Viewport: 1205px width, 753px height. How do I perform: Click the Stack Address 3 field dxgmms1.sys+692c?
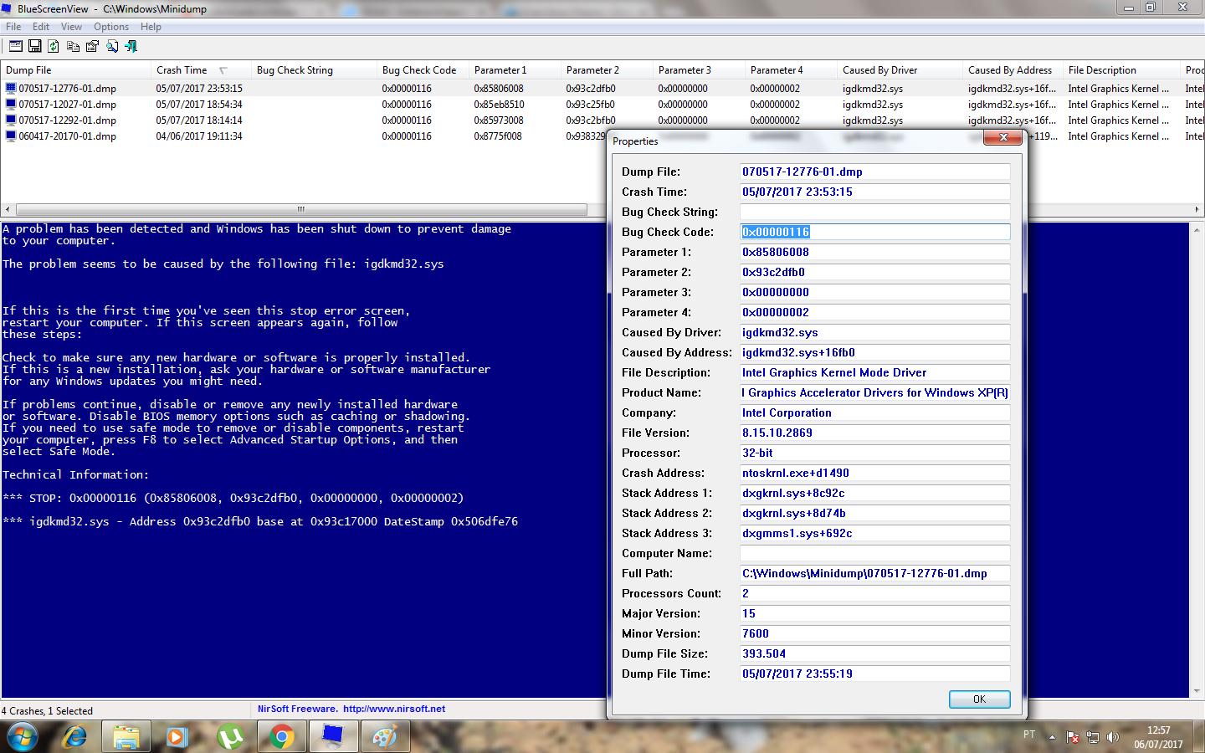point(874,533)
